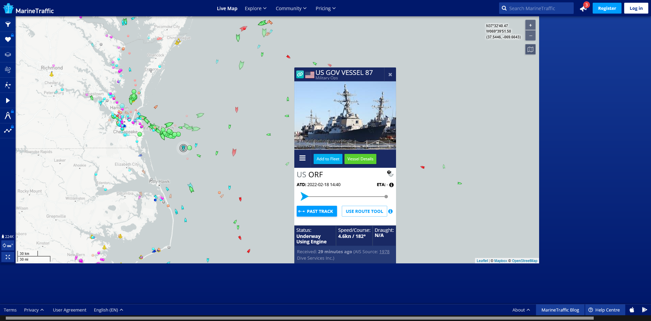Zoom out the map with minus button

tap(530, 36)
